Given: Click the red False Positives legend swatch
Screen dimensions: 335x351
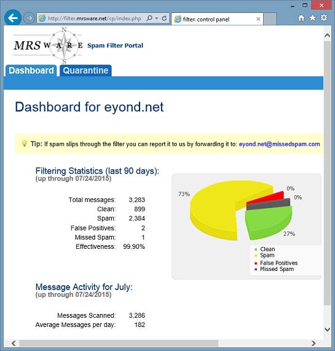Looking at the screenshot, I should point(256,264).
